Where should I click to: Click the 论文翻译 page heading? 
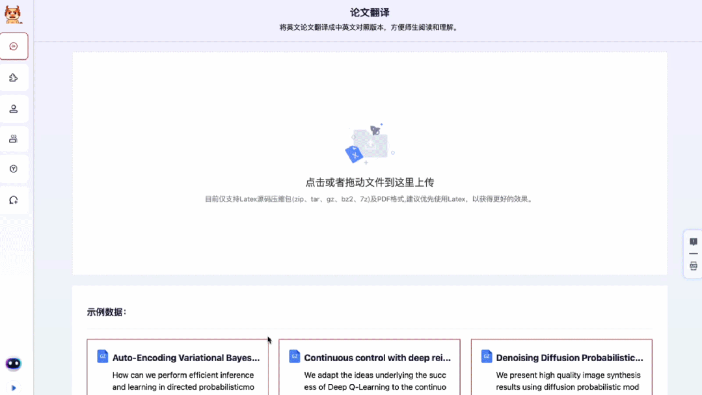pyautogui.click(x=370, y=12)
